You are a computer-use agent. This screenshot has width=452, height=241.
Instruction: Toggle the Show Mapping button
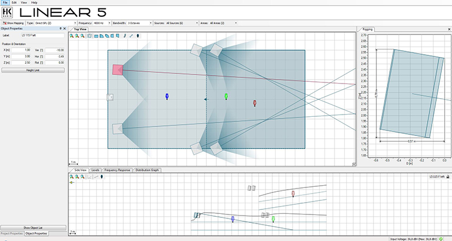(13, 23)
